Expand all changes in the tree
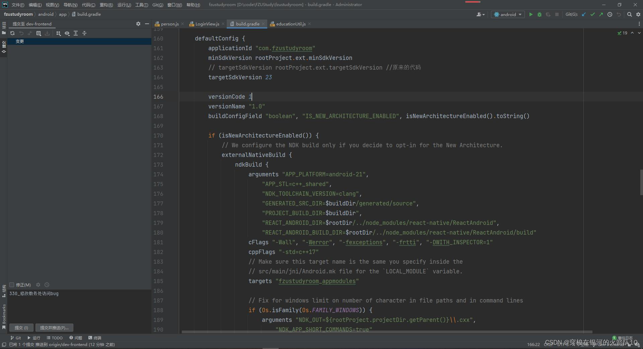This screenshot has height=349, width=643. 76,33
